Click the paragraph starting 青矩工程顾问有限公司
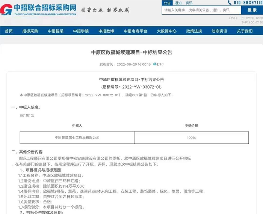The height and width of the screenshot is (214, 263). (101, 161)
